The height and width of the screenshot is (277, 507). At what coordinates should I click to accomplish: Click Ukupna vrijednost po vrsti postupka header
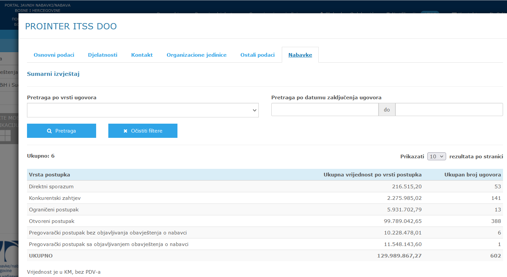coord(373,175)
